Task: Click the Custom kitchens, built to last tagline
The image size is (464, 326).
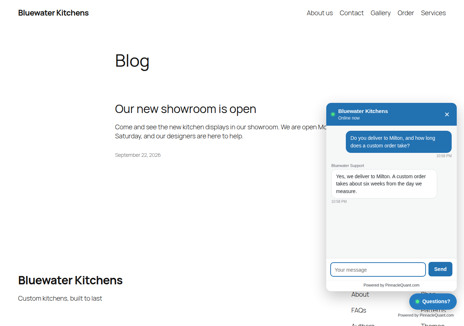Action: point(60,298)
